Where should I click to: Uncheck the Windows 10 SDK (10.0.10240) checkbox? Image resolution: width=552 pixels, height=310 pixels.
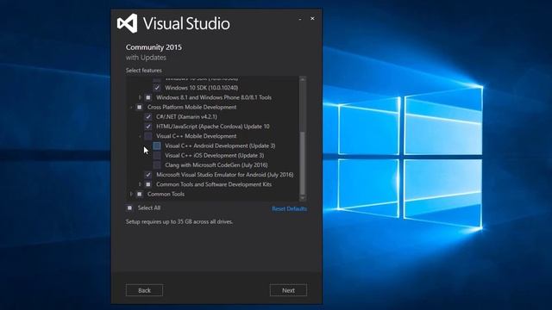[x=157, y=88]
